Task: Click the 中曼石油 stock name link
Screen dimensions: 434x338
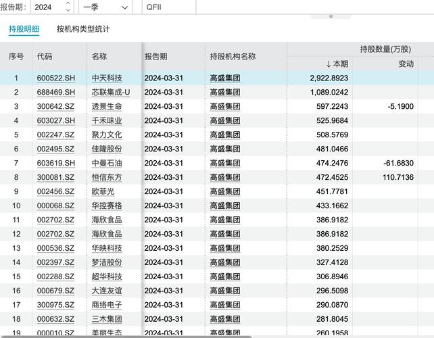Action: coord(107,164)
